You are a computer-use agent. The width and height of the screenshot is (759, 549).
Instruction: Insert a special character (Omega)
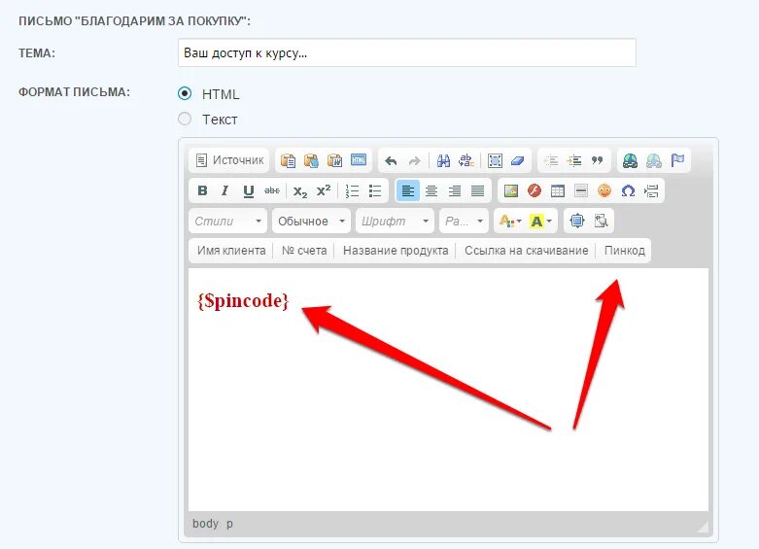[628, 190]
